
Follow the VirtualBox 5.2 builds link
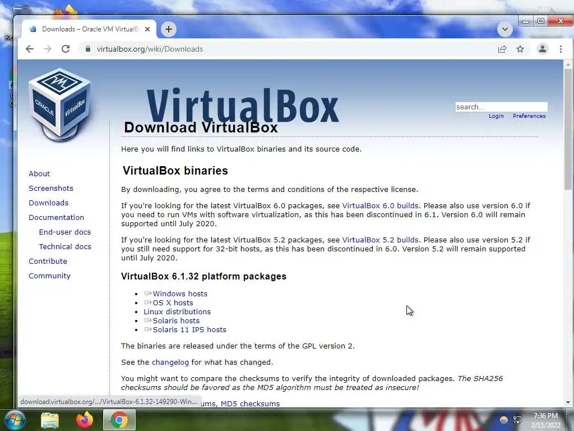tap(380, 240)
